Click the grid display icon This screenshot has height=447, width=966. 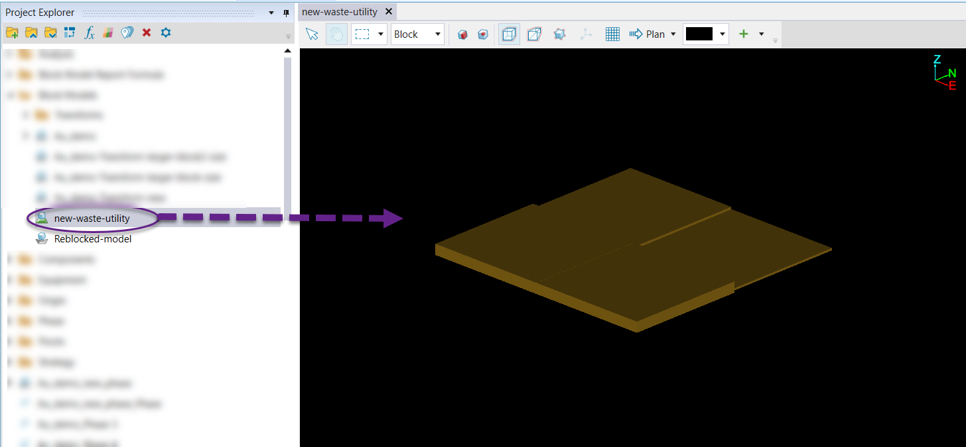(612, 34)
